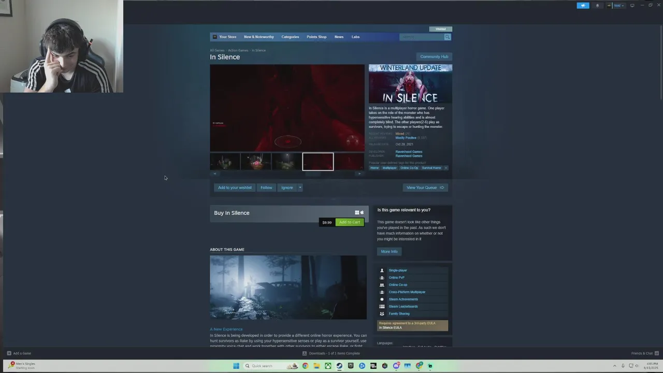The image size is (663, 373).
Task: Click the Steam taskbar icon
Action: tap(339, 366)
